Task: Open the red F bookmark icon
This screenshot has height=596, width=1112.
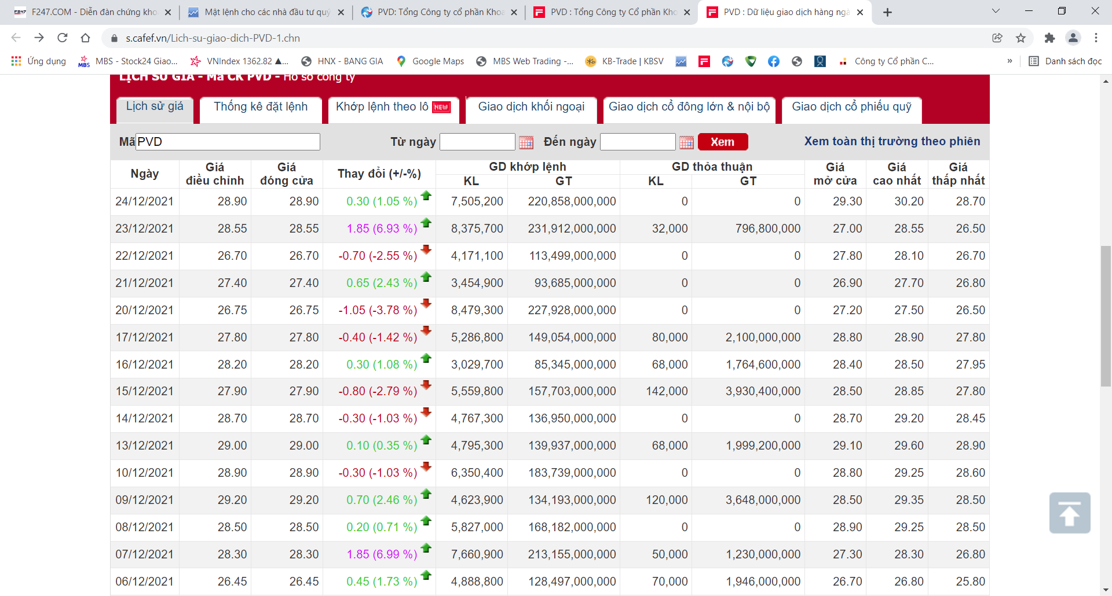Action: 704,61
